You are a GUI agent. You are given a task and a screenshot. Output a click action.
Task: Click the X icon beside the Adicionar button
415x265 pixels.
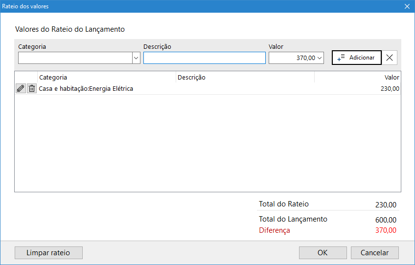[390, 58]
